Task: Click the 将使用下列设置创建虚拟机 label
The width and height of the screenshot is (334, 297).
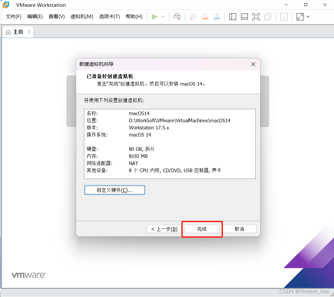Action: pos(114,100)
